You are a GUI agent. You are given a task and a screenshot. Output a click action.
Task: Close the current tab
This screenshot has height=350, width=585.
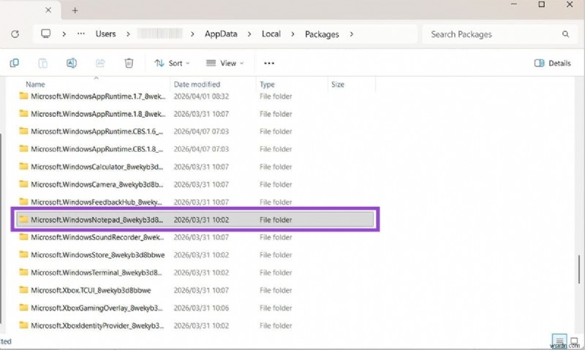point(48,10)
